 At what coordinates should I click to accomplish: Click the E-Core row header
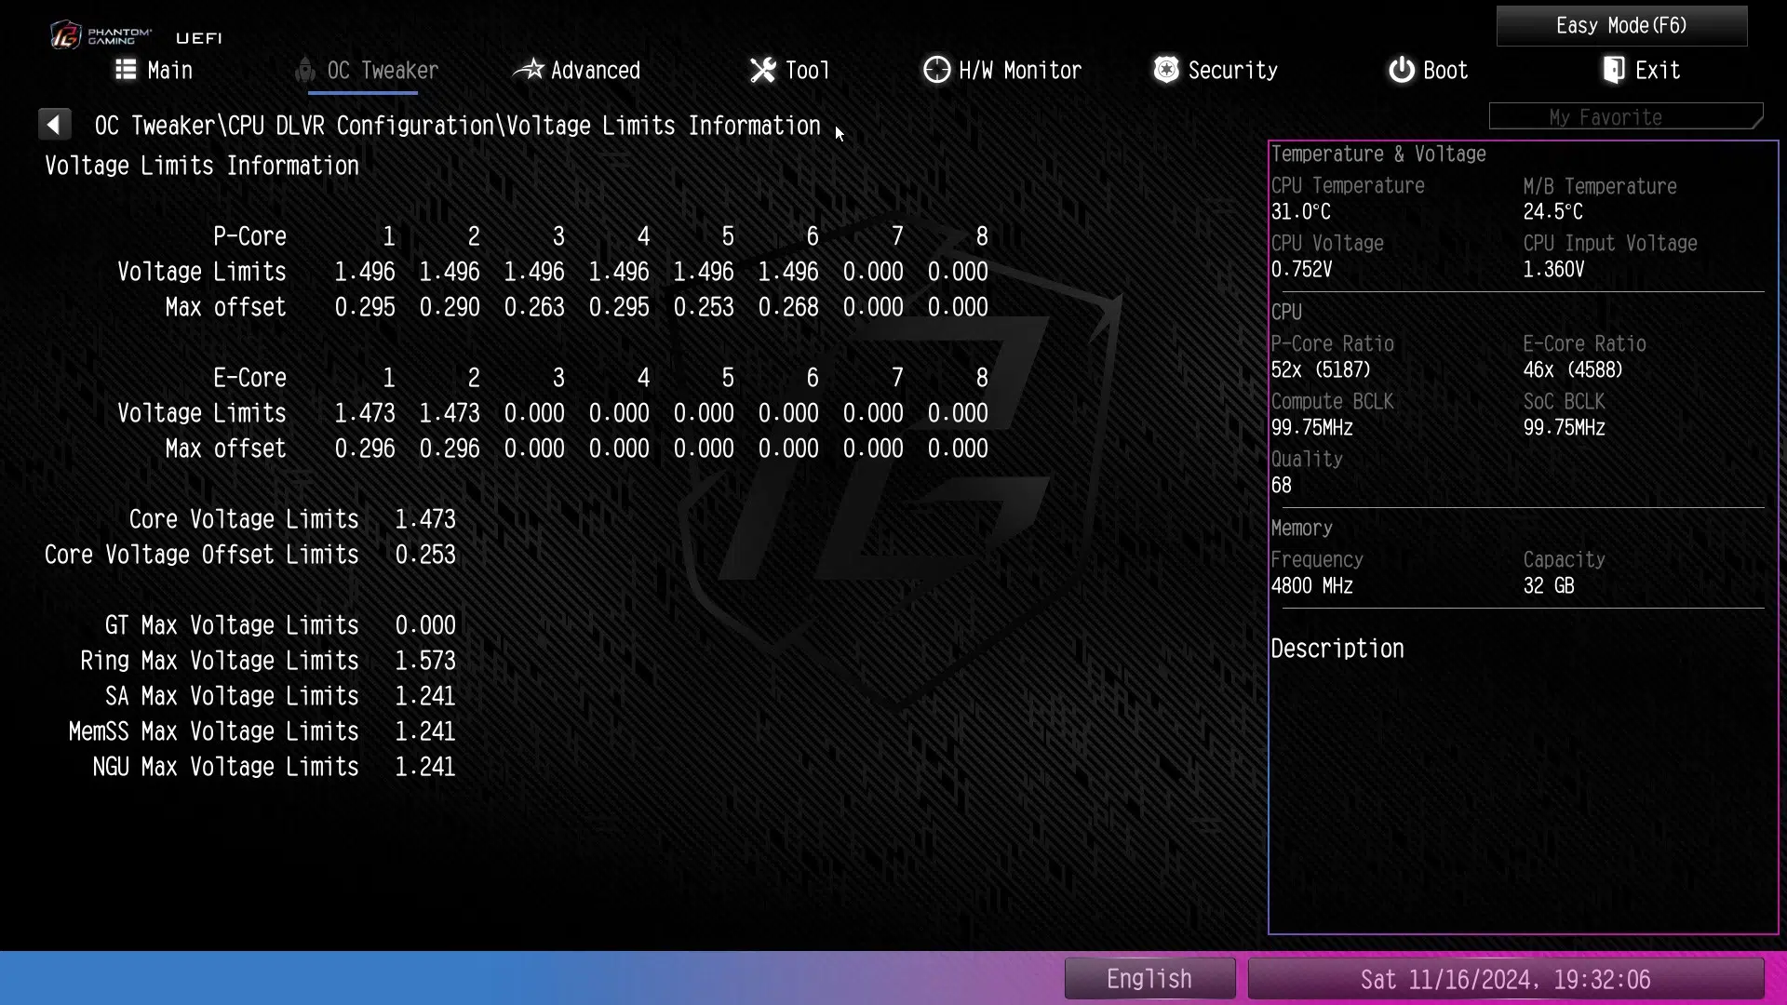[249, 378]
